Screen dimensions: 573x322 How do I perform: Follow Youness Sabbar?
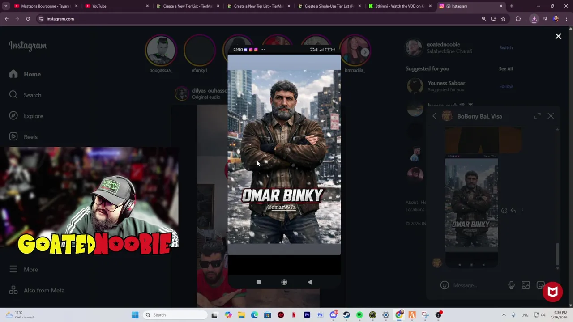[x=506, y=86]
